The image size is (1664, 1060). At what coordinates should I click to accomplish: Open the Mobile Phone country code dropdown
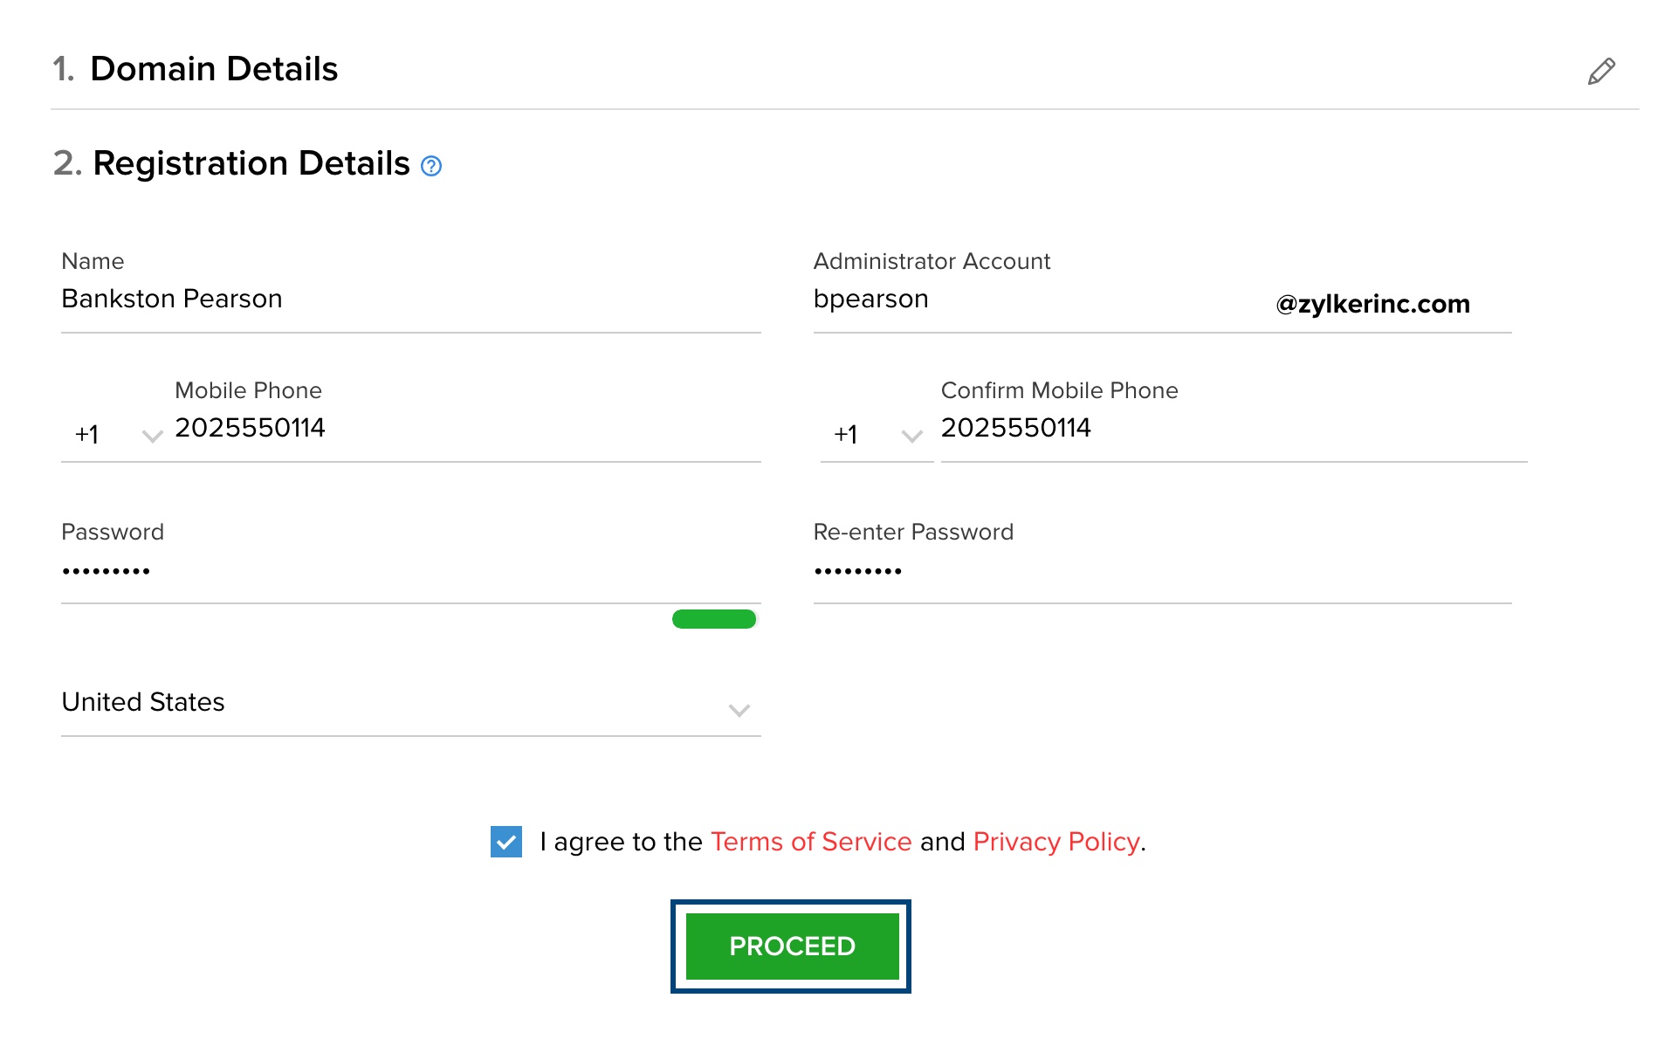tap(118, 434)
